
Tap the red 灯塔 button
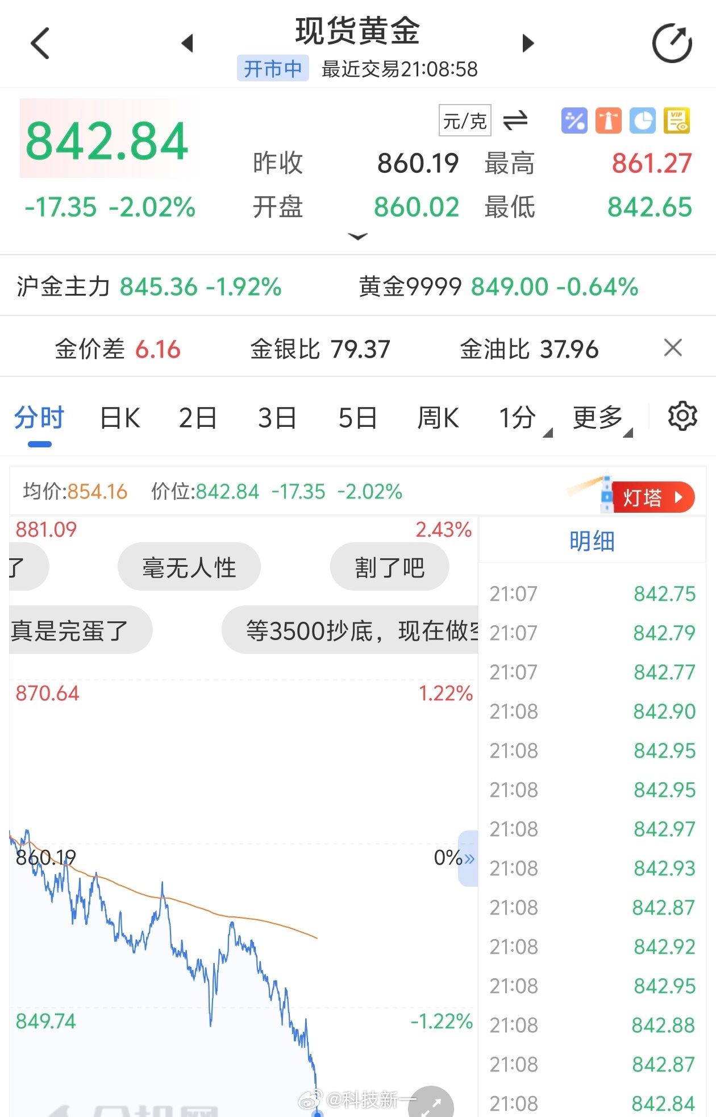tap(653, 497)
